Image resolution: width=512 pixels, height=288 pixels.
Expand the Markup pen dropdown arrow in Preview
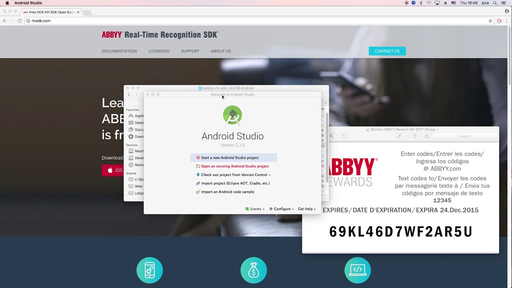(406, 136)
